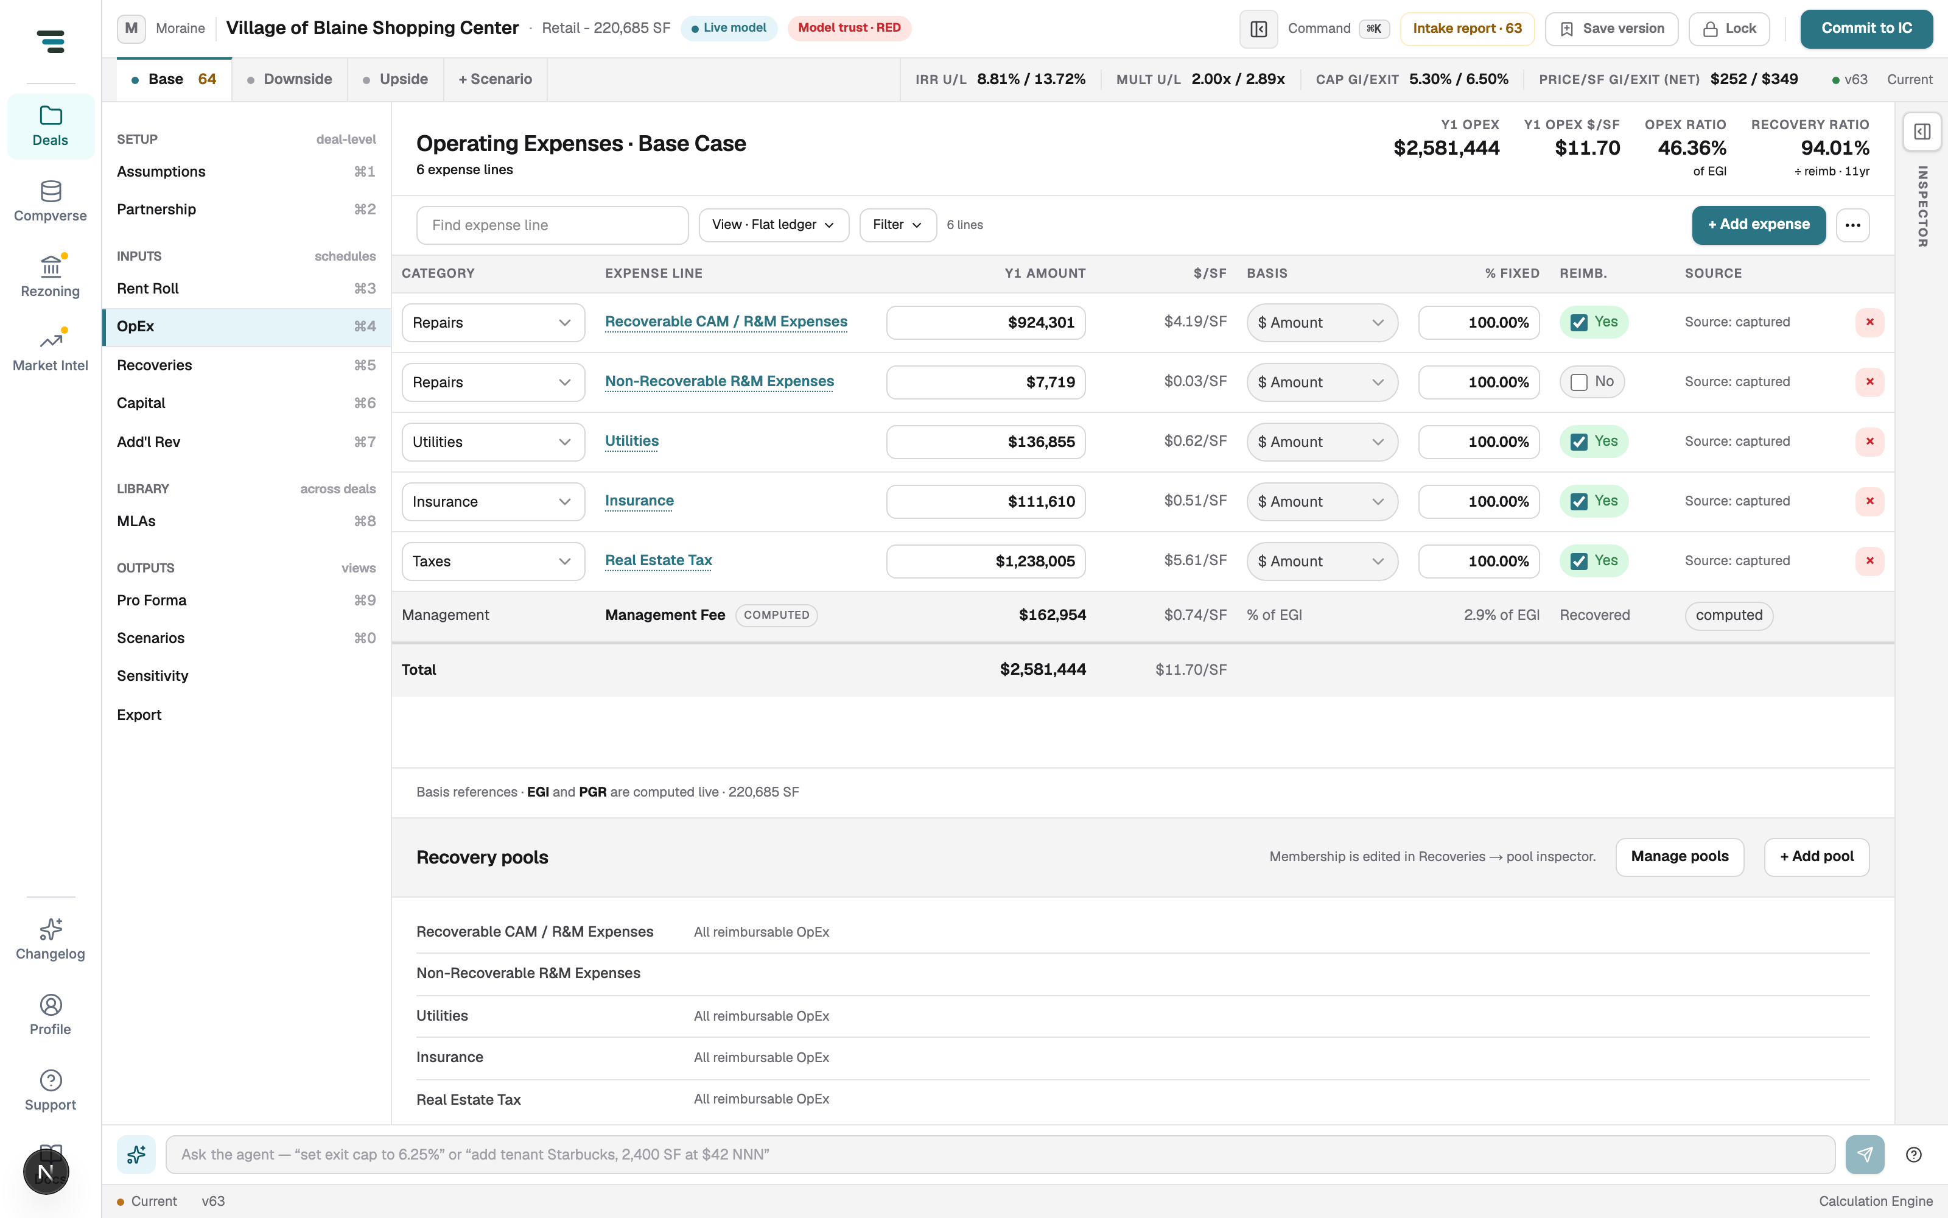
Task: Collapse the side panel toggle icon near Command
Action: click(1258, 29)
